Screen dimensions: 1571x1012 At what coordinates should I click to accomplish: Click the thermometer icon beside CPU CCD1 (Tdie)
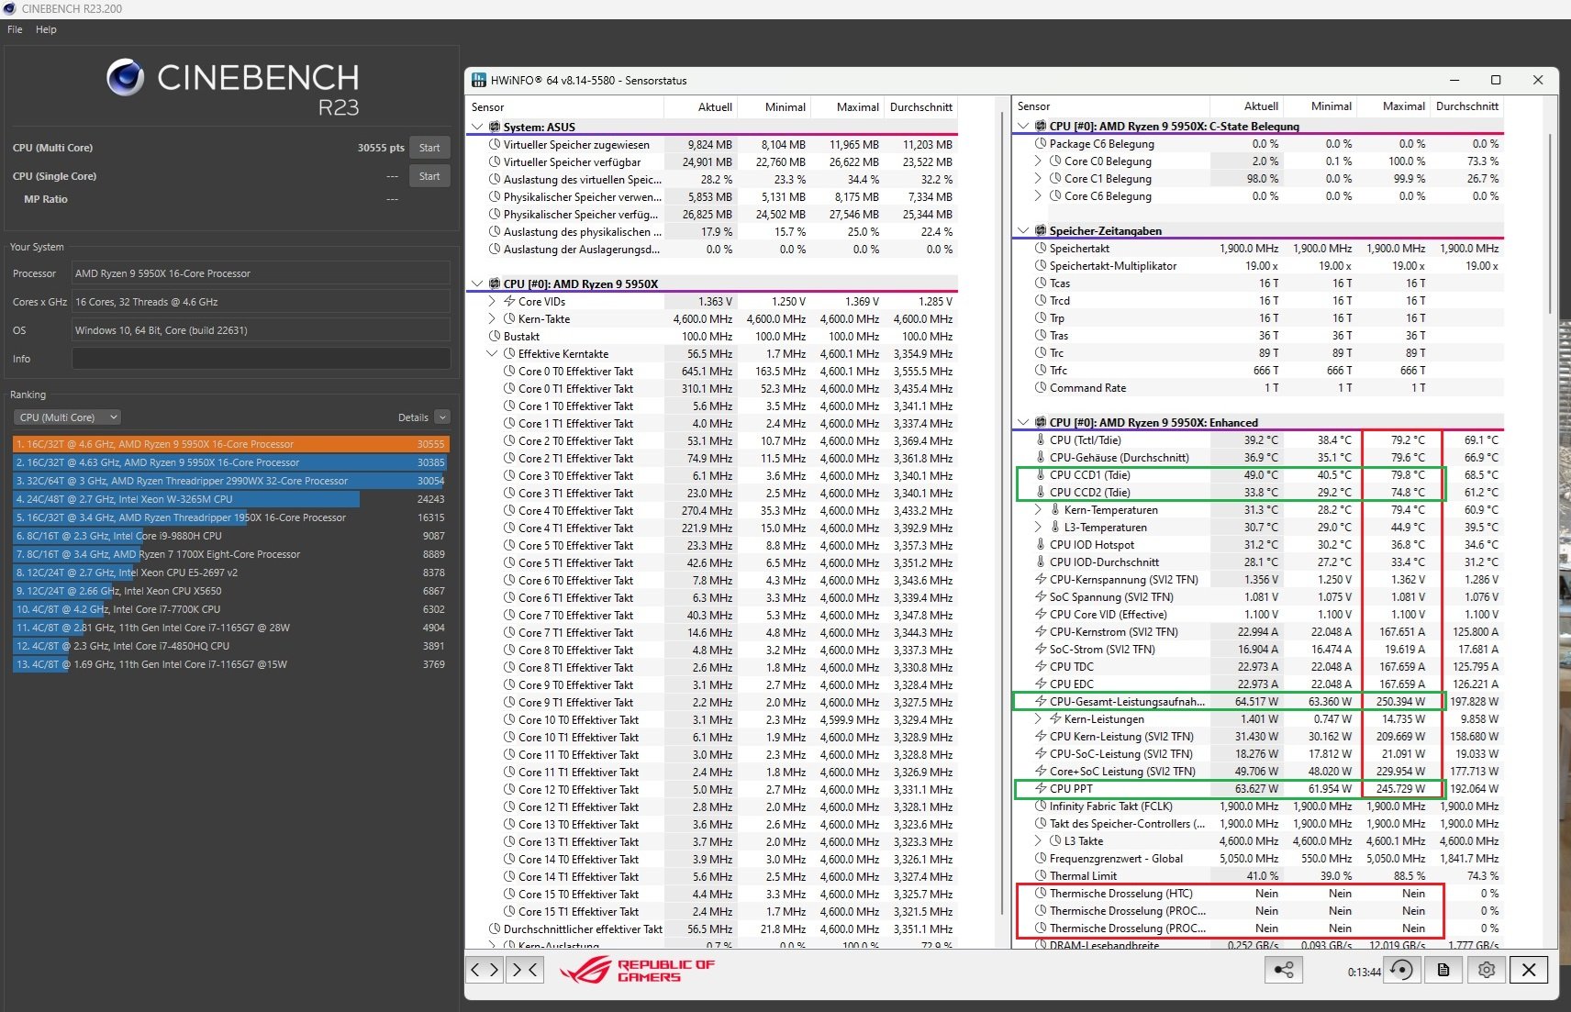click(x=1041, y=475)
